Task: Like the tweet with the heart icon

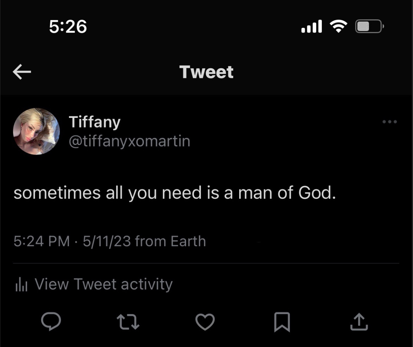Action: point(205,321)
